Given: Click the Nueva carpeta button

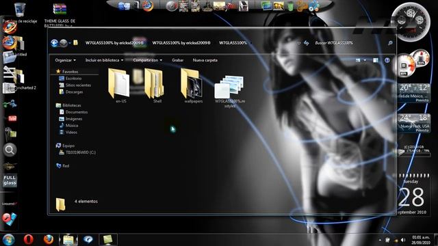Looking at the screenshot, I should (x=205, y=60).
